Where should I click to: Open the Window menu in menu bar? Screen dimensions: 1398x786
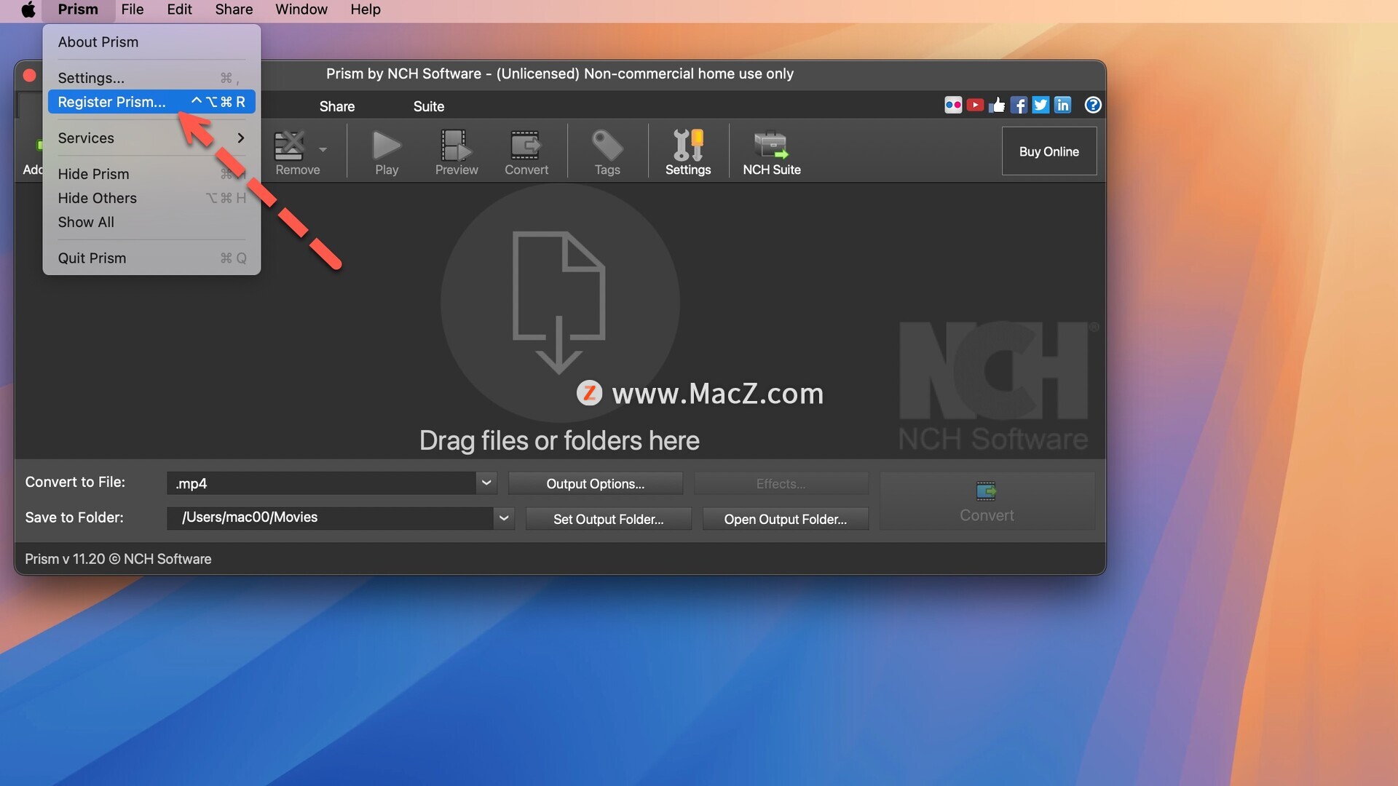point(301,10)
